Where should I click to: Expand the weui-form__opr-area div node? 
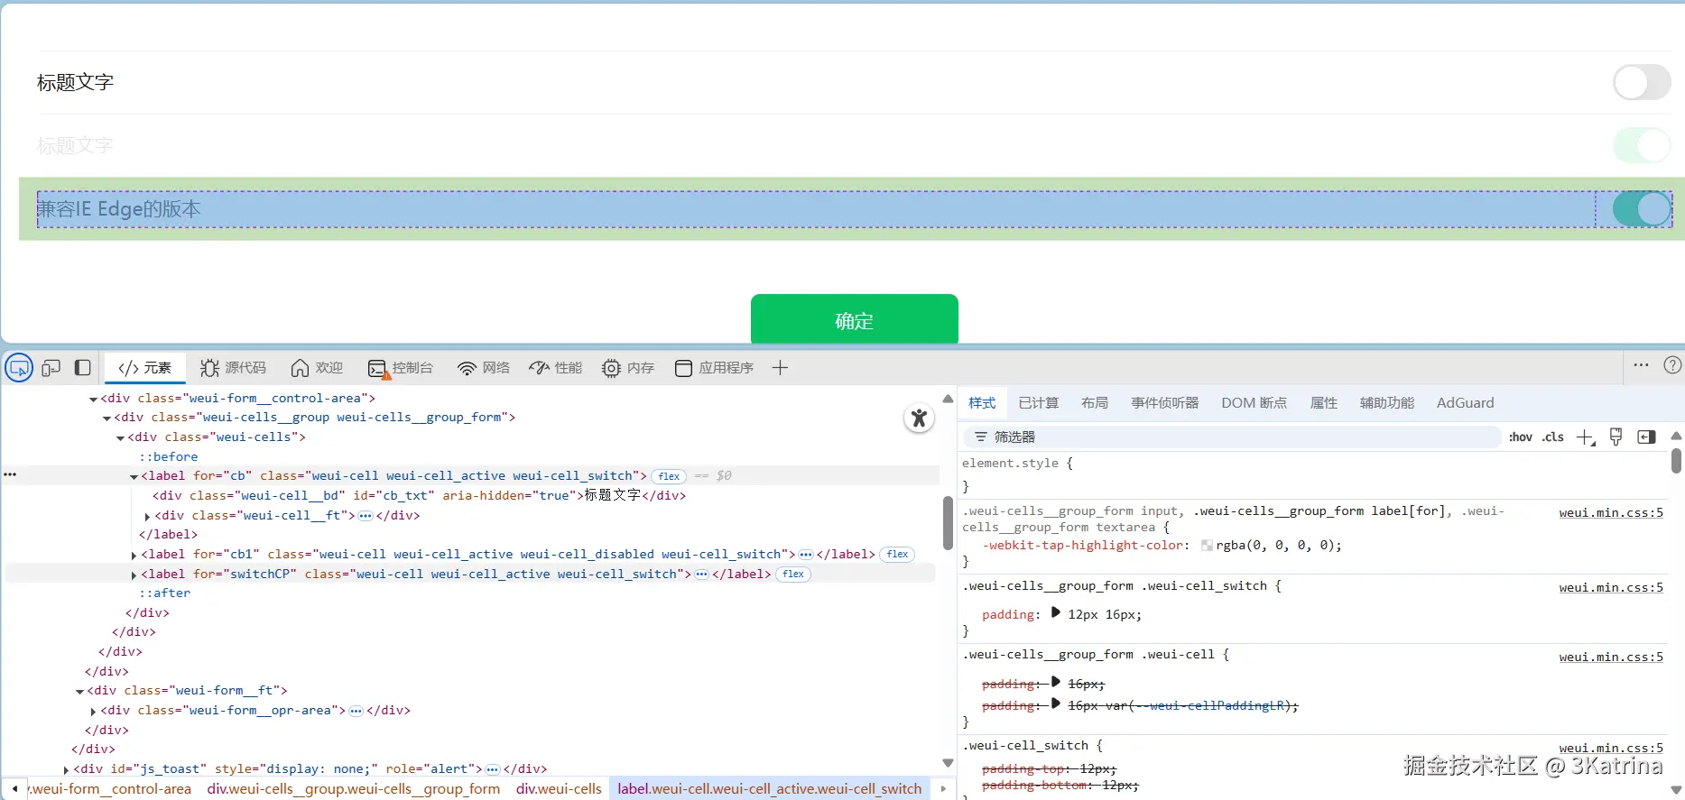point(93,711)
